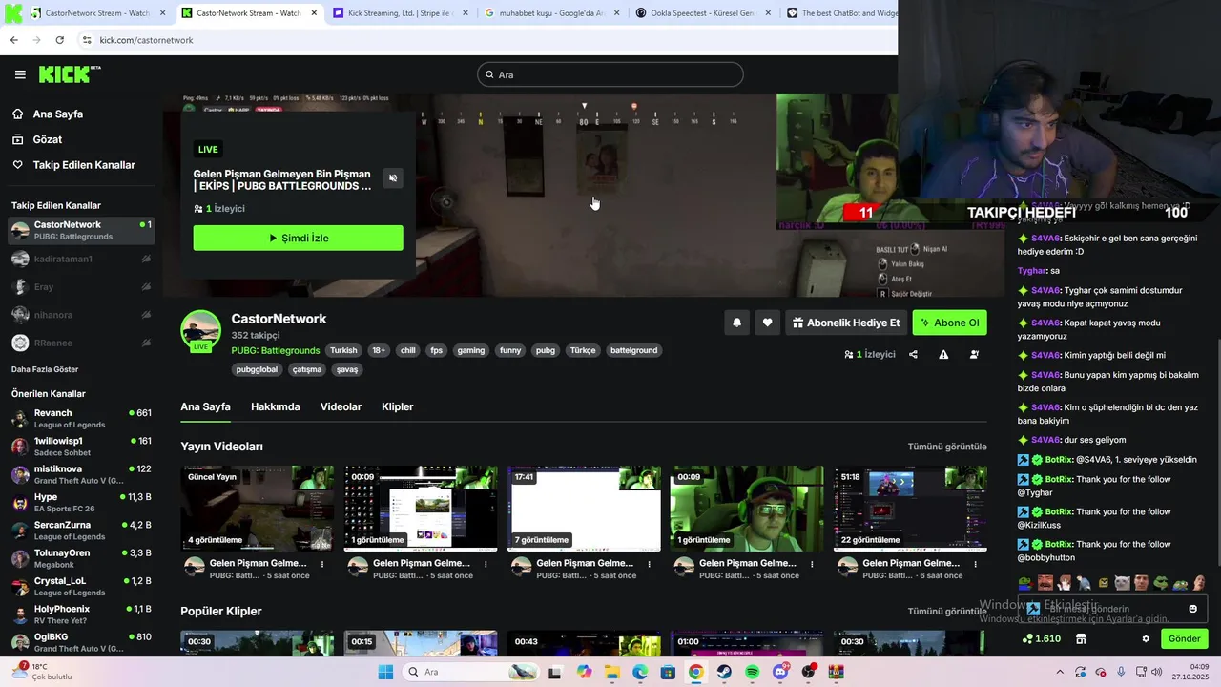Open the 00:43 clip thumbnail

point(584,643)
